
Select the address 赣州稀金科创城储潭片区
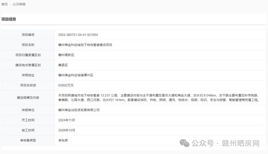click(76, 75)
